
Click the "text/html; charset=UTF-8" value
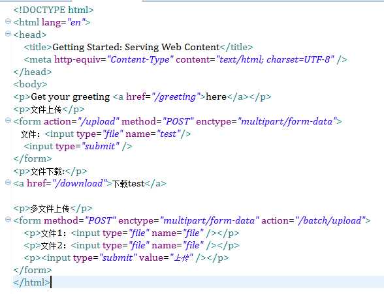[x=275, y=59]
